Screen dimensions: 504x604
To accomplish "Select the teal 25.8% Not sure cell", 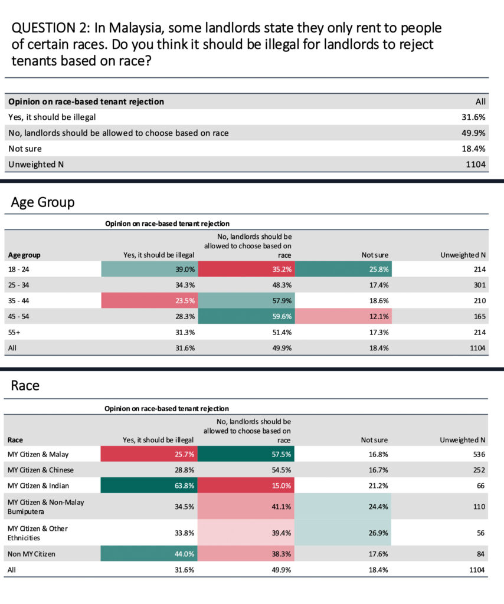I will [343, 270].
